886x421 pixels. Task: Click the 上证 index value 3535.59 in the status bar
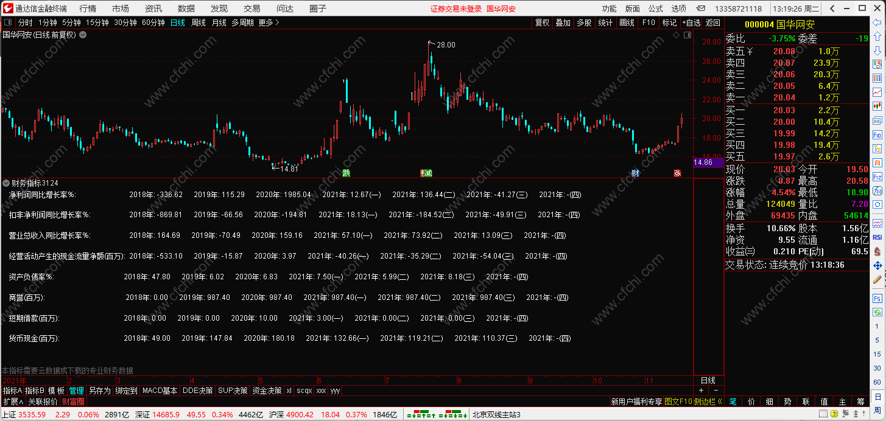(x=32, y=414)
